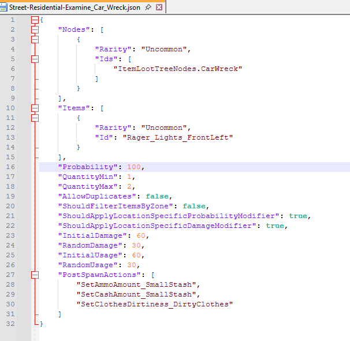The image size is (350, 341).
Task: Collapse the fold marker on line 3
Action: tap(35, 39)
